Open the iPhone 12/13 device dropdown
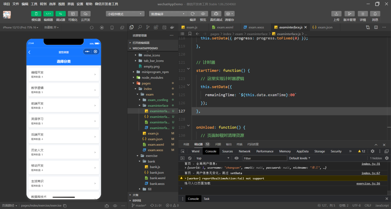The width and height of the screenshot is (391, 209). [x=21, y=27]
